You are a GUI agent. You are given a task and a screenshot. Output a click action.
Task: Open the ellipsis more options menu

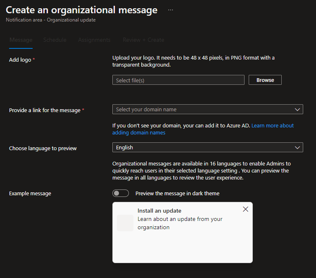171,10
